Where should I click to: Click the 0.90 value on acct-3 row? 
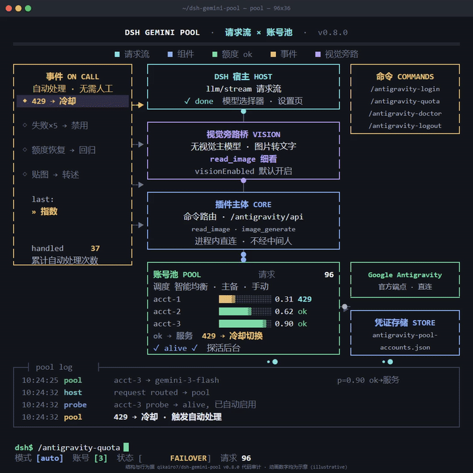click(284, 324)
